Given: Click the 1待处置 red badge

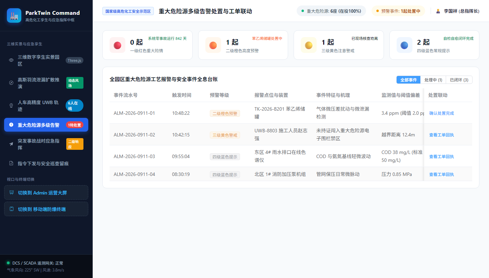Looking at the screenshot, I should click(75, 125).
